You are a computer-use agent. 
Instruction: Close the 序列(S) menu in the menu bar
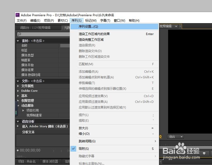tap(76, 21)
